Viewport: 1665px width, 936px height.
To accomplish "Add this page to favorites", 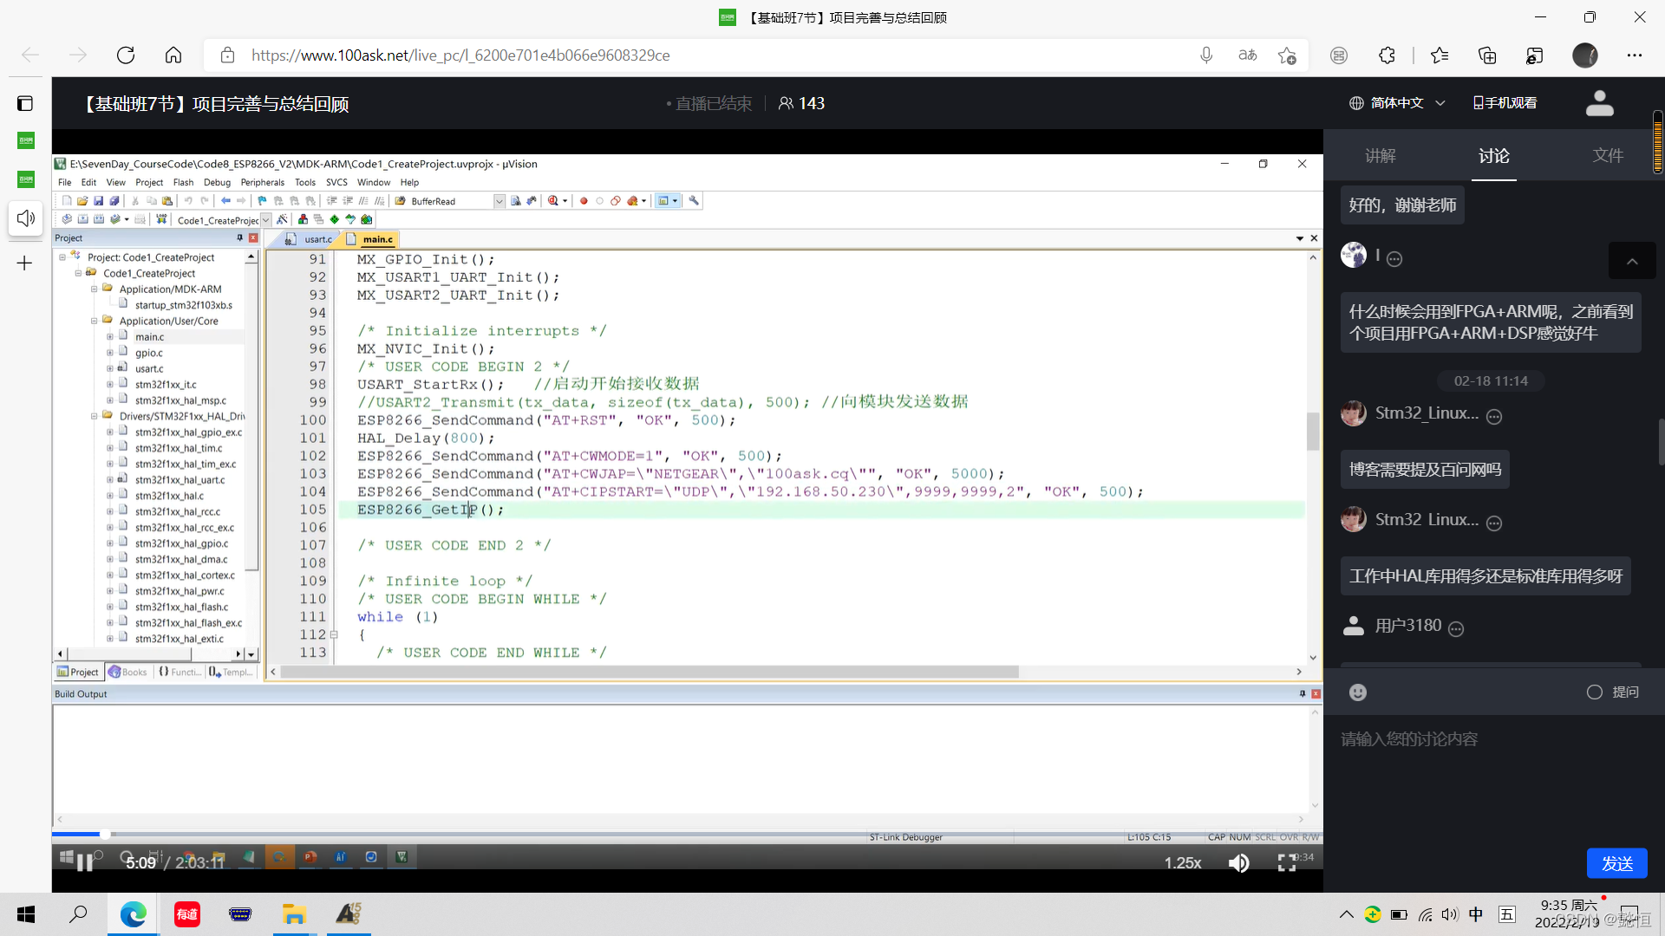I will [1287, 55].
